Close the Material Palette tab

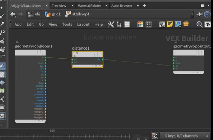point(106,6)
